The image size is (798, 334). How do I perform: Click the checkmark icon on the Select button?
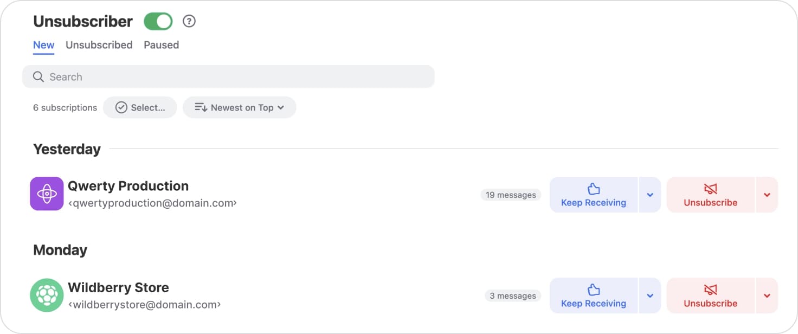coord(122,107)
